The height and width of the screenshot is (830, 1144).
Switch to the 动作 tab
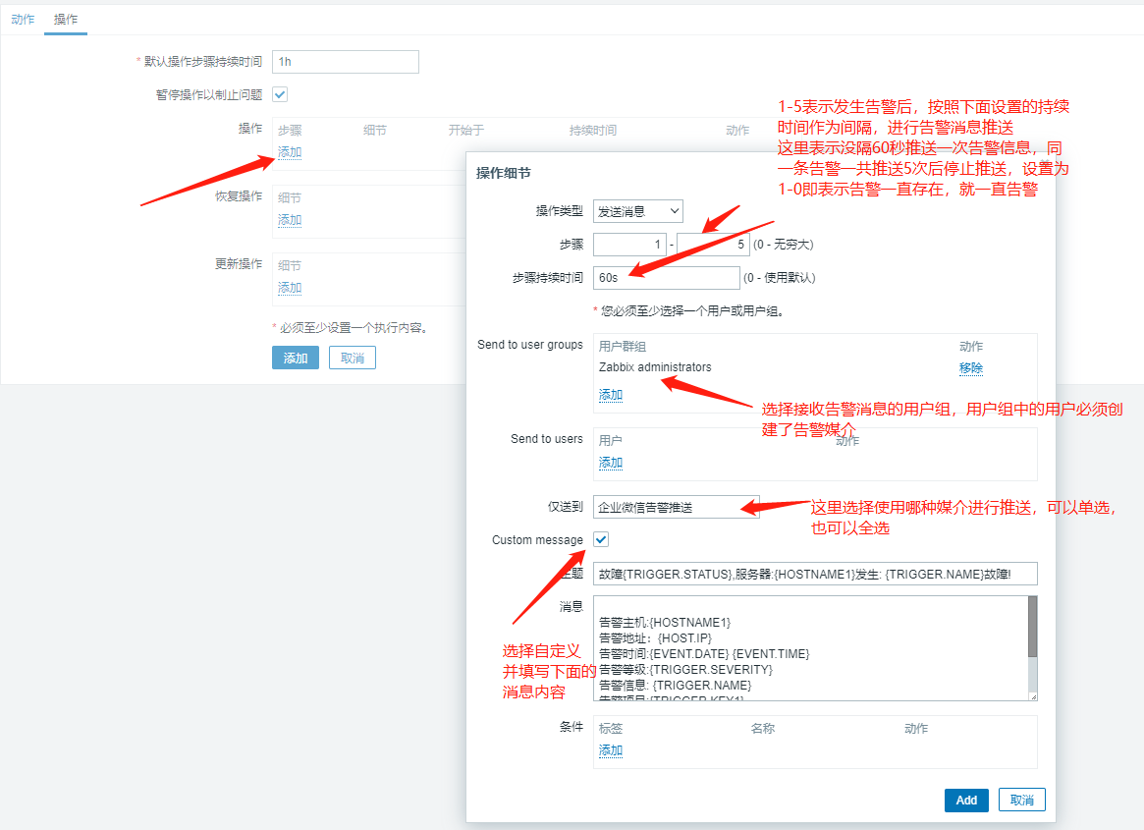(22, 18)
